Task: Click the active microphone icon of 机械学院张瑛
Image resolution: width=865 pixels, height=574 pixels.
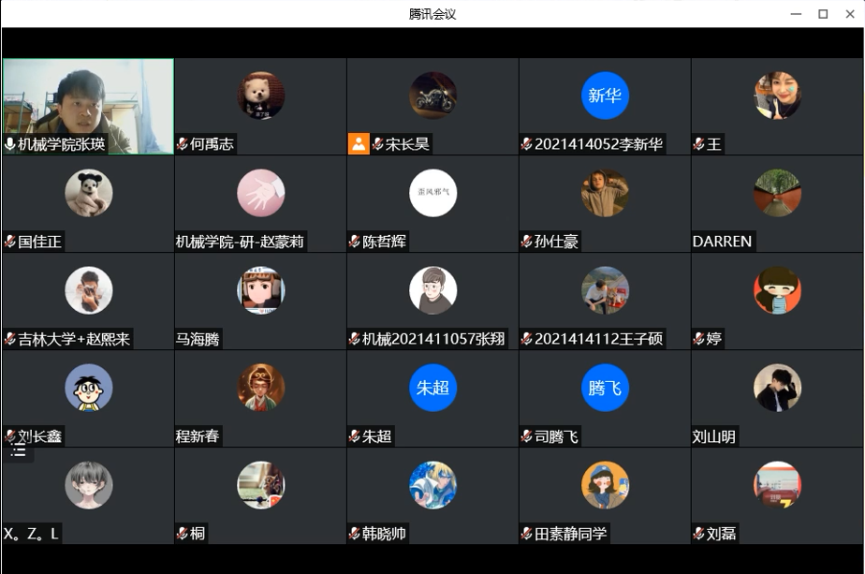Action: point(10,144)
